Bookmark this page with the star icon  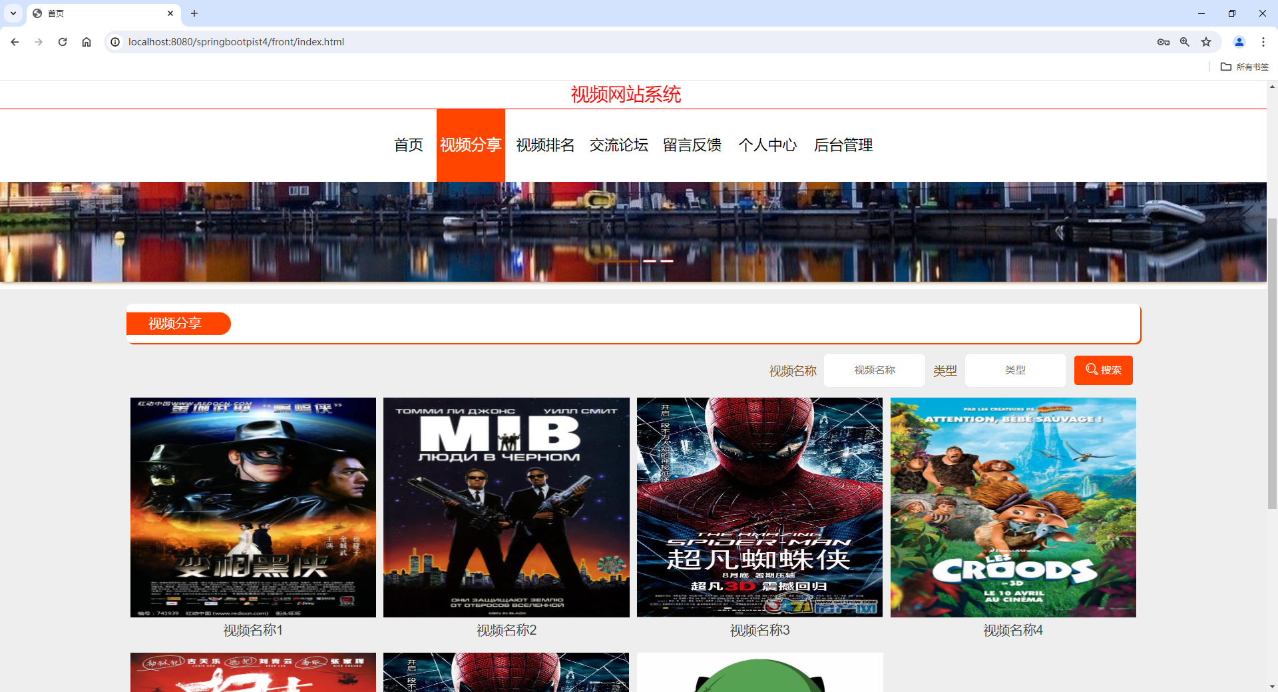(1206, 42)
